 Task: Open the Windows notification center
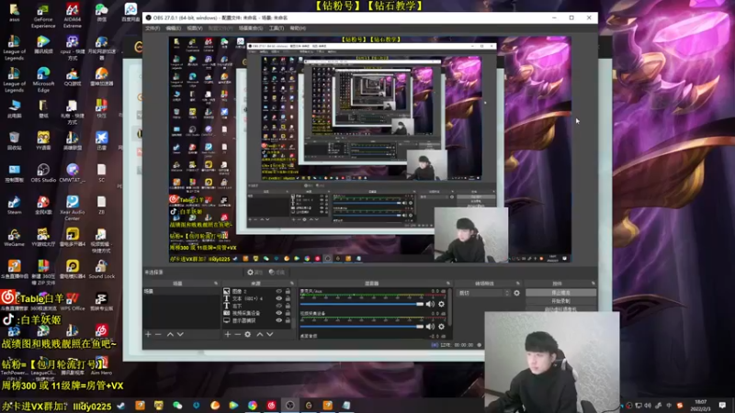point(722,406)
